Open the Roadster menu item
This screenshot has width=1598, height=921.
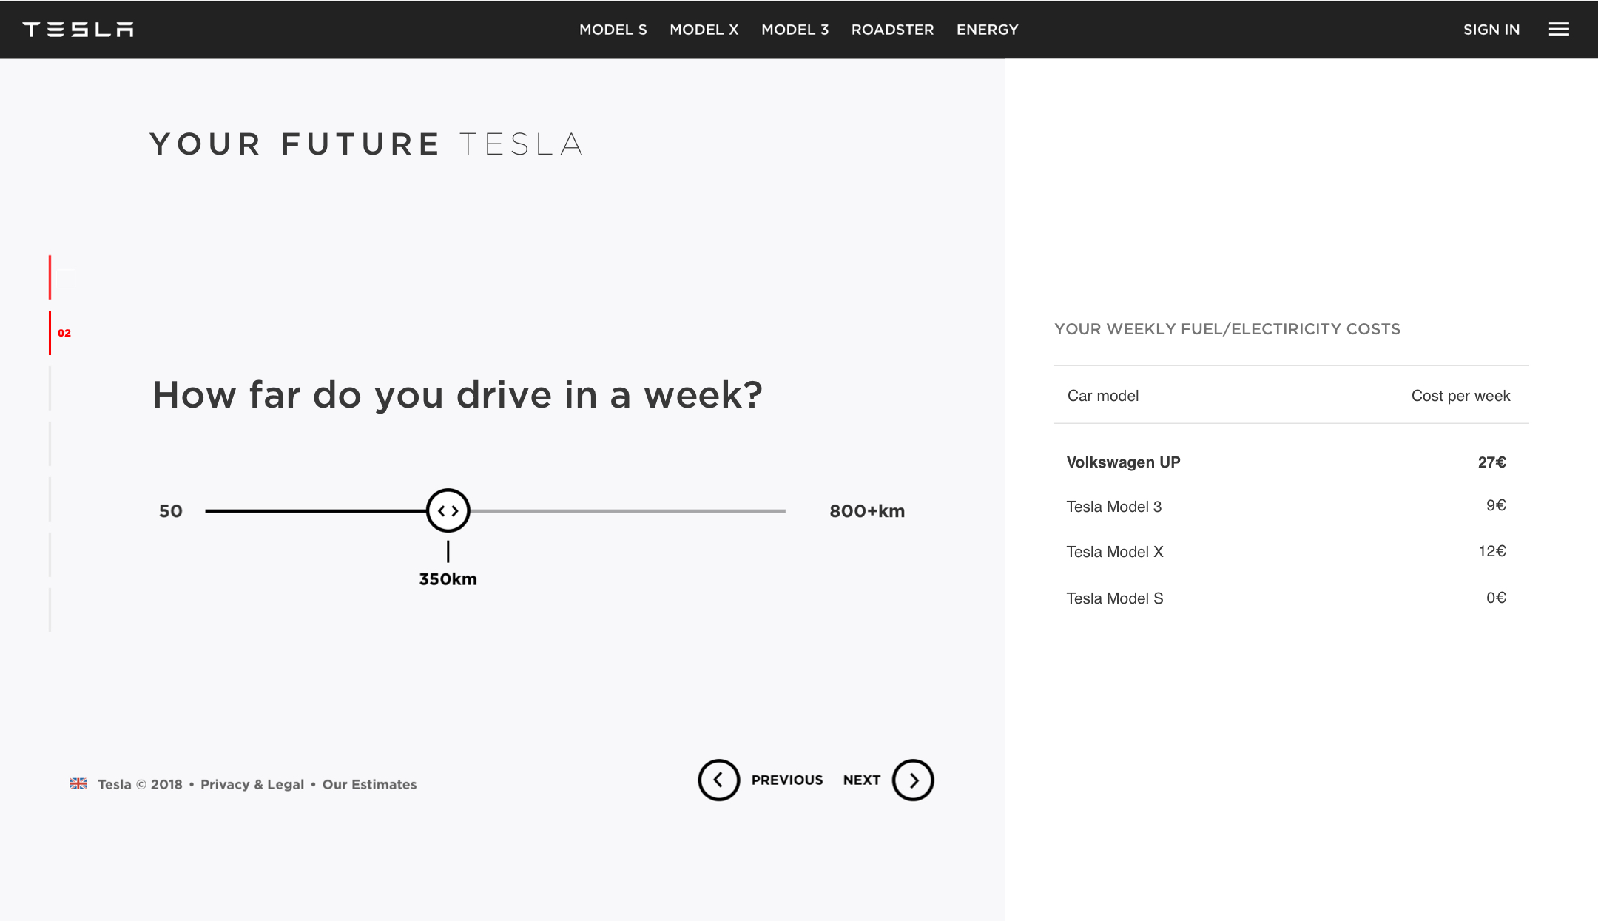(x=893, y=30)
